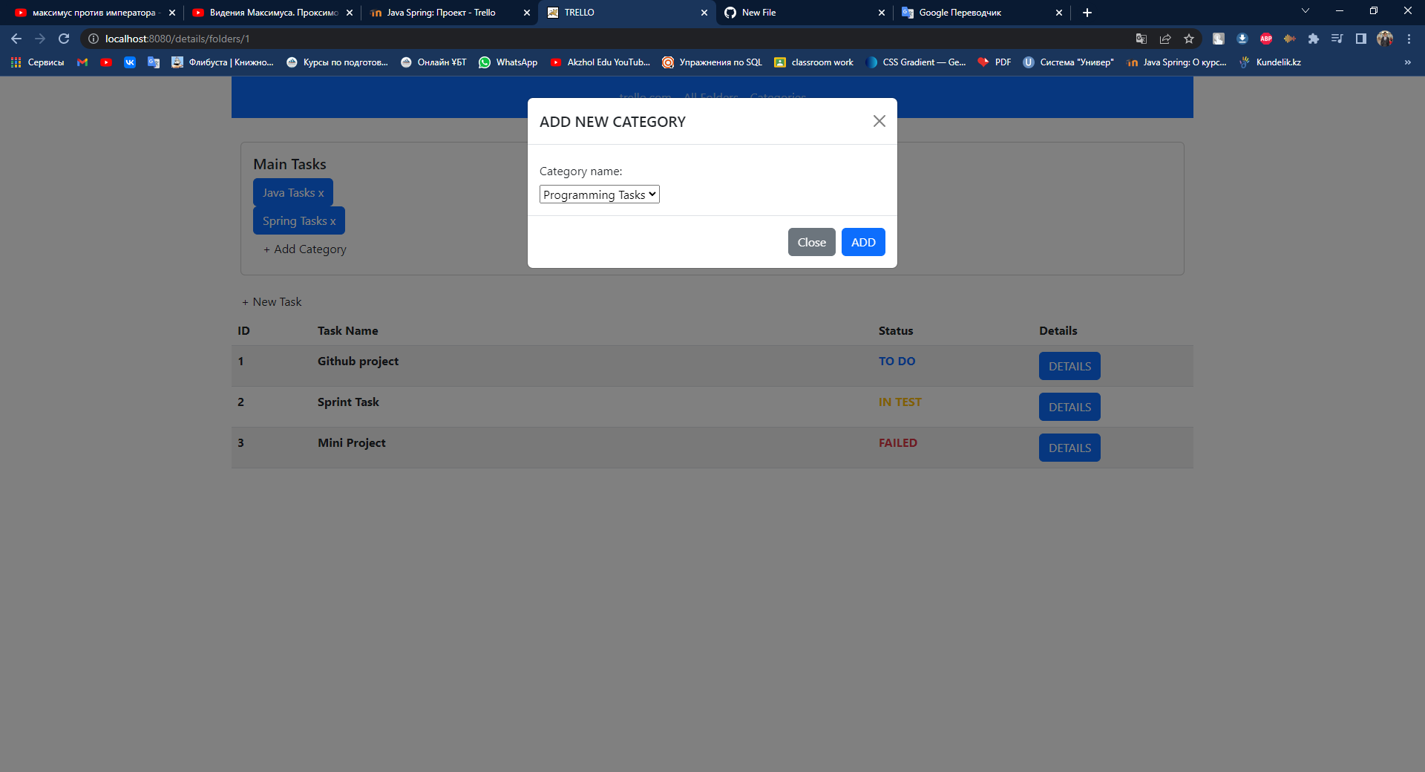Open DETAILS for Github project
Image resolution: width=1425 pixels, height=772 pixels.
click(x=1069, y=366)
